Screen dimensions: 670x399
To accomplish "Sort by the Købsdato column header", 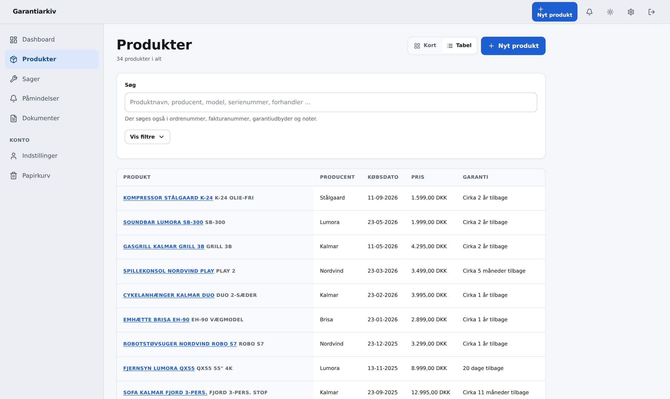I will [383, 177].
